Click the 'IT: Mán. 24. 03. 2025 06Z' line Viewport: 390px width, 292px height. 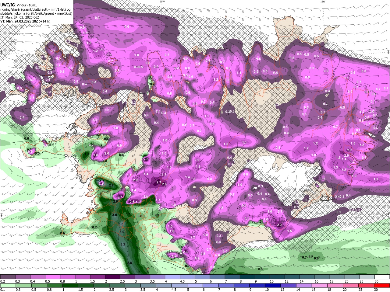[20, 17]
